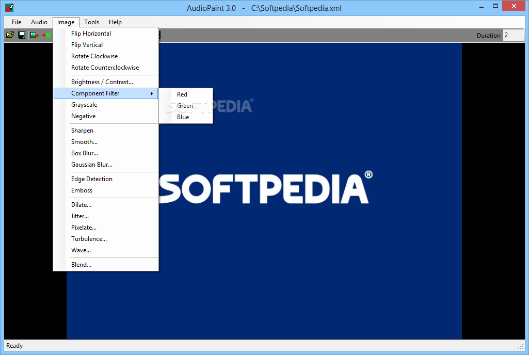This screenshot has height=355, width=529.
Task: Apply Edge Detection
Action: 106,179
